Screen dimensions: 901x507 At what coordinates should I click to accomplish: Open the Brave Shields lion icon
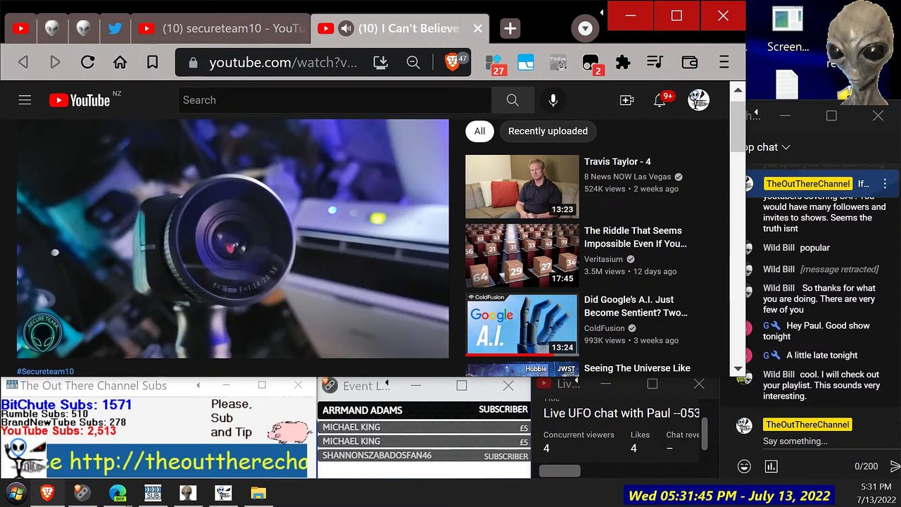(452, 63)
